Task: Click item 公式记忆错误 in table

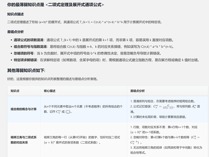Action: [x=165, y=109]
